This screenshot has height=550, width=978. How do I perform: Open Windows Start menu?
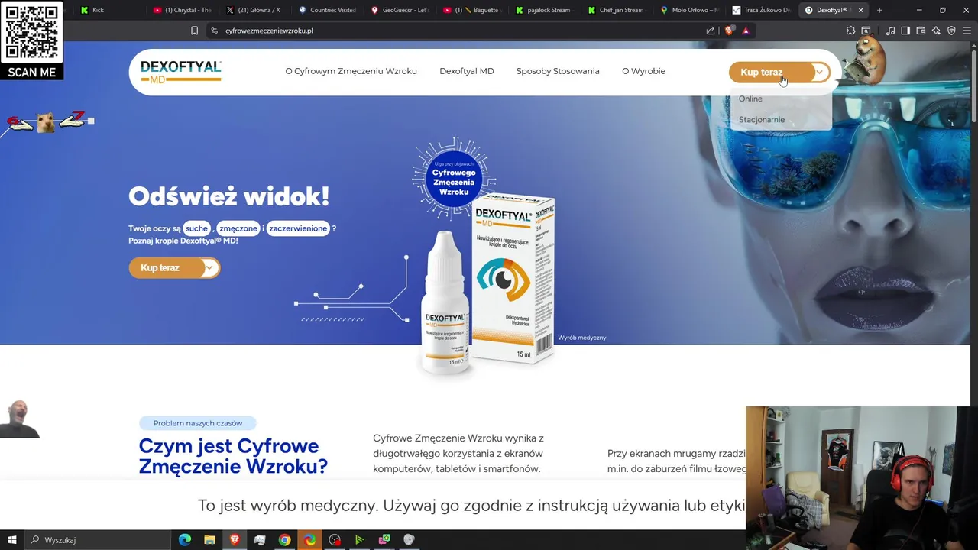[x=12, y=540]
